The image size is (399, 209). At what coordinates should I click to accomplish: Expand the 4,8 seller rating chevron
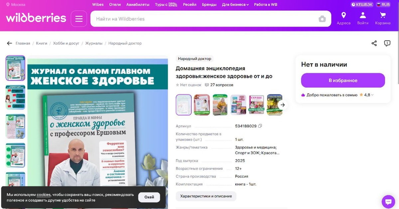pyautogui.click(x=372, y=95)
